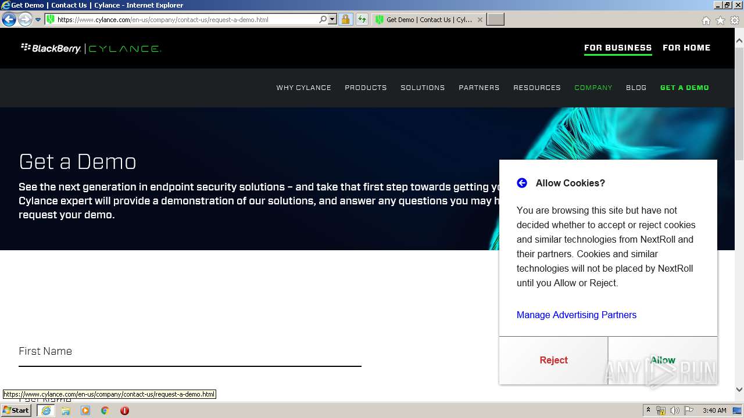Click the IE Home icon
The height and width of the screenshot is (418, 744).
[706, 20]
